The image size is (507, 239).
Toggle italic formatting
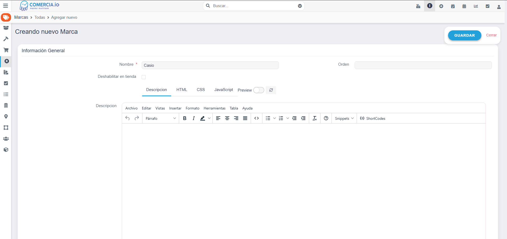pos(194,118)
